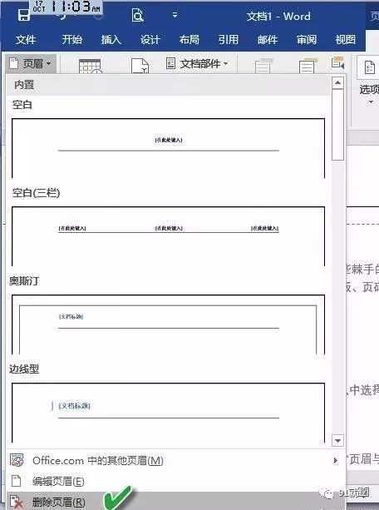Expand the 文档部件 dropdown
Image resolution: width=379 pixels, height=510 pixels.
click(197, 63)
